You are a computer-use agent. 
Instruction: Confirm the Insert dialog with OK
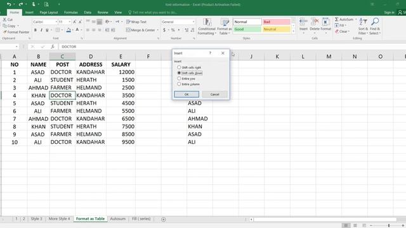point(187,94)
